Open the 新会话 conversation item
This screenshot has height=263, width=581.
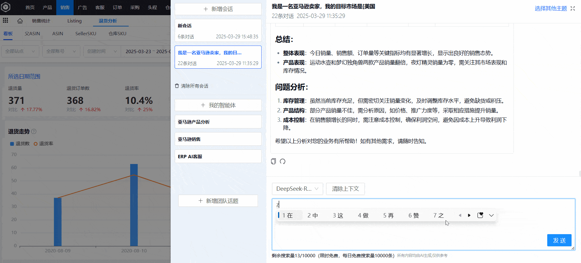coord(218,31)
